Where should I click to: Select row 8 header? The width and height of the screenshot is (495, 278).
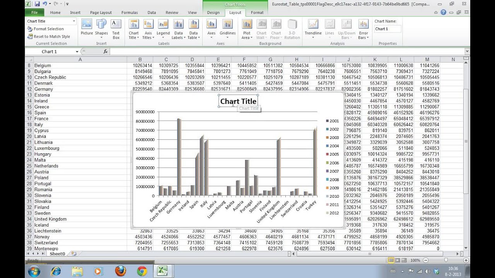pos(29,66)
